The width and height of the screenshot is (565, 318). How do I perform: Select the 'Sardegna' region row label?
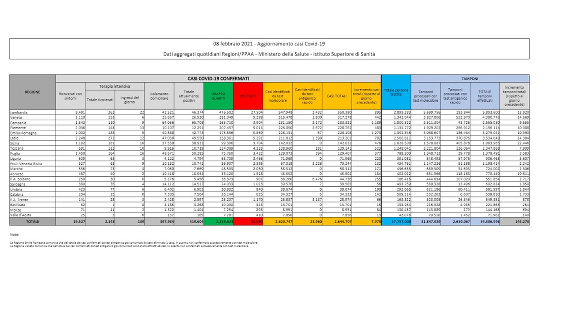pos(18,183)
